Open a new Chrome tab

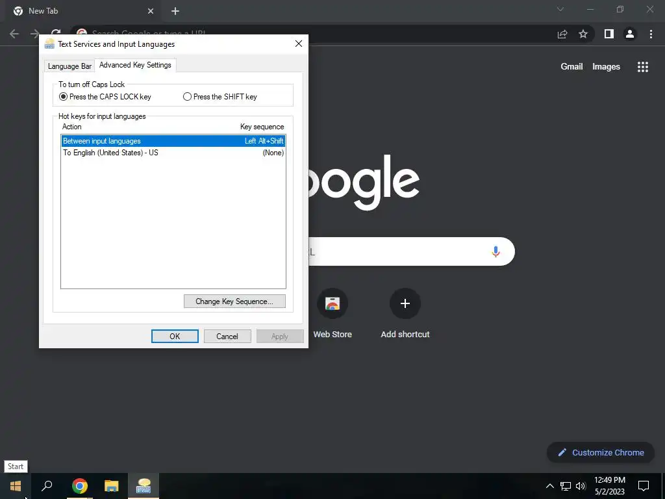[x=175, y=11]
